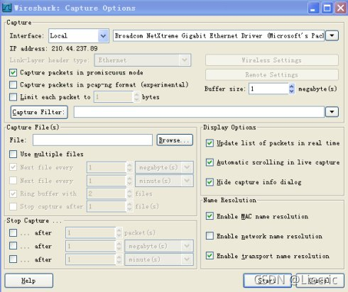Click the Cancel button
Viewport: 348px width, 292px height.
[320, 281]
